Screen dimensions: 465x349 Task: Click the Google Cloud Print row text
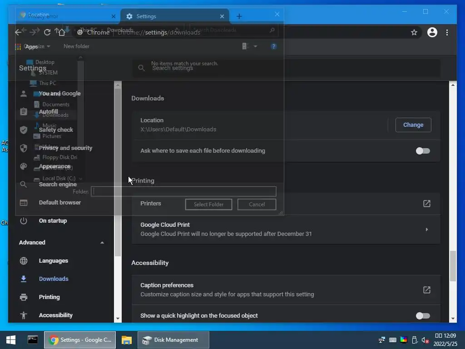(226, 229)
